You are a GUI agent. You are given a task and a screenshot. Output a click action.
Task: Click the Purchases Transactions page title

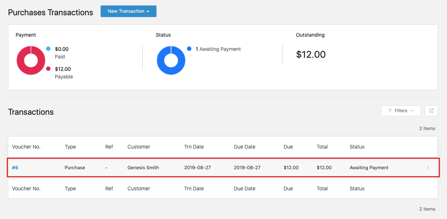pyautogui.click(x=50, y=12)
